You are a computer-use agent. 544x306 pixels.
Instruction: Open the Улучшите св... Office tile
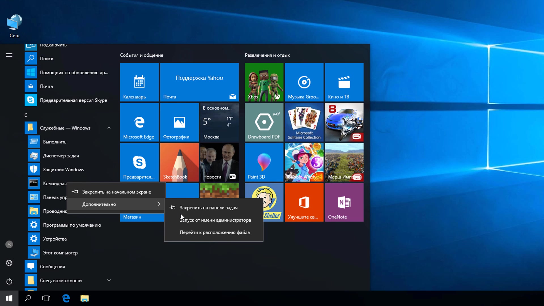point(304,202)
